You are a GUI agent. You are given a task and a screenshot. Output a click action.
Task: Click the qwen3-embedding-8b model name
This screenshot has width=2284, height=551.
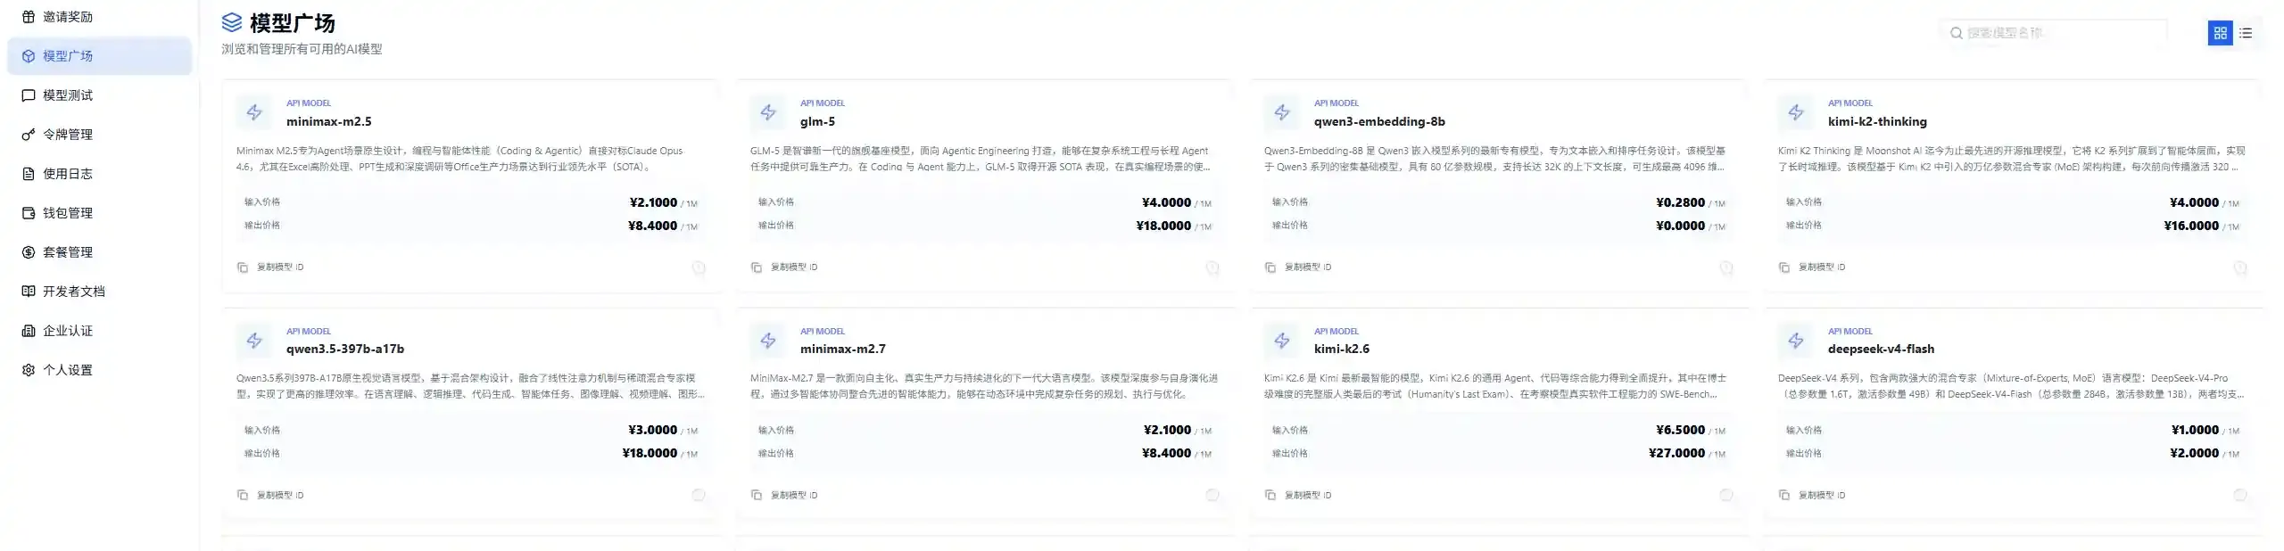(1379, 121)
